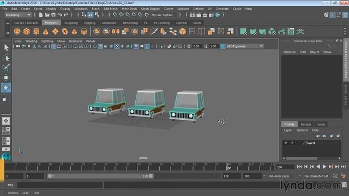Switch to the Sculpting shelf tab
Screen dimensions: 349x196
71,23
